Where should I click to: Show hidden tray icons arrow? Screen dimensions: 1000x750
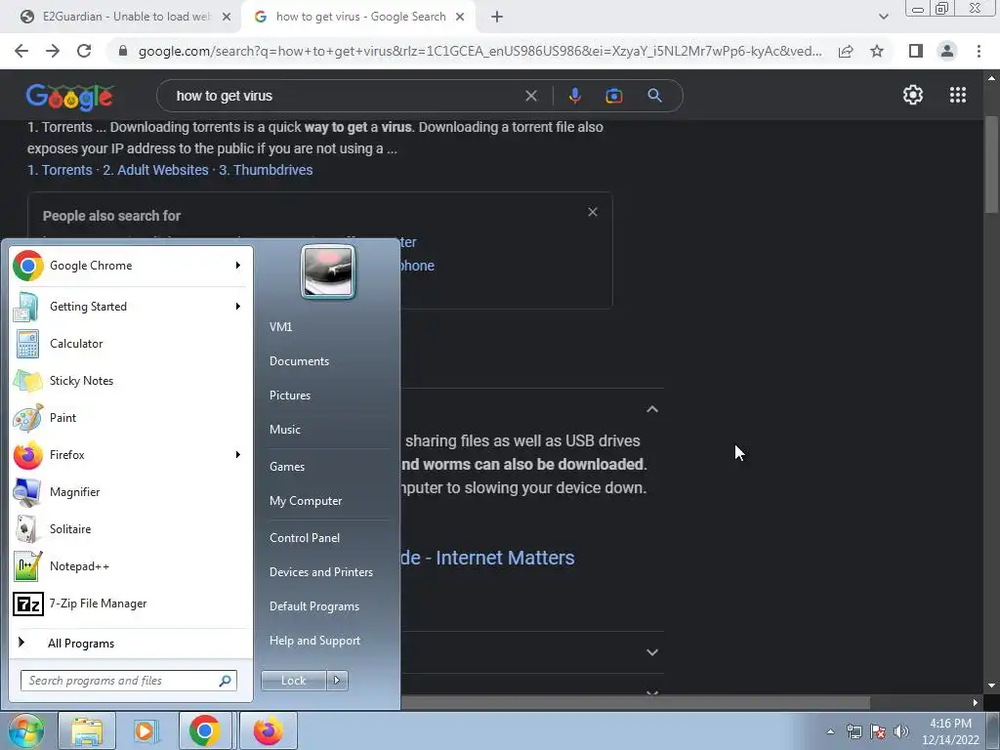point(830,731)
